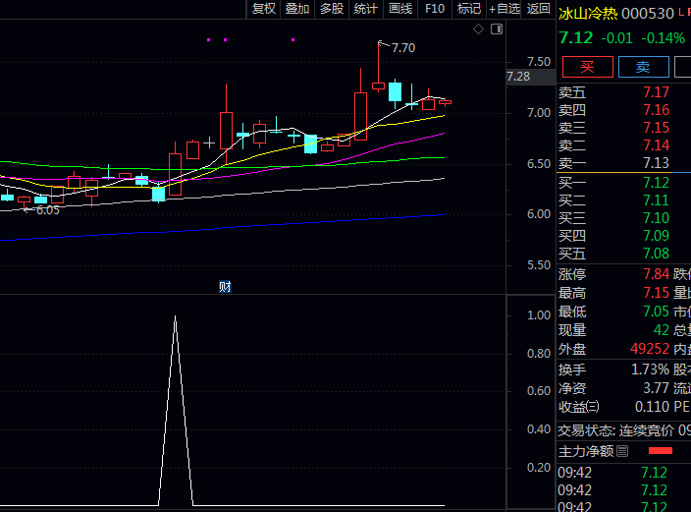Click the 6.05 low price label

47,210
